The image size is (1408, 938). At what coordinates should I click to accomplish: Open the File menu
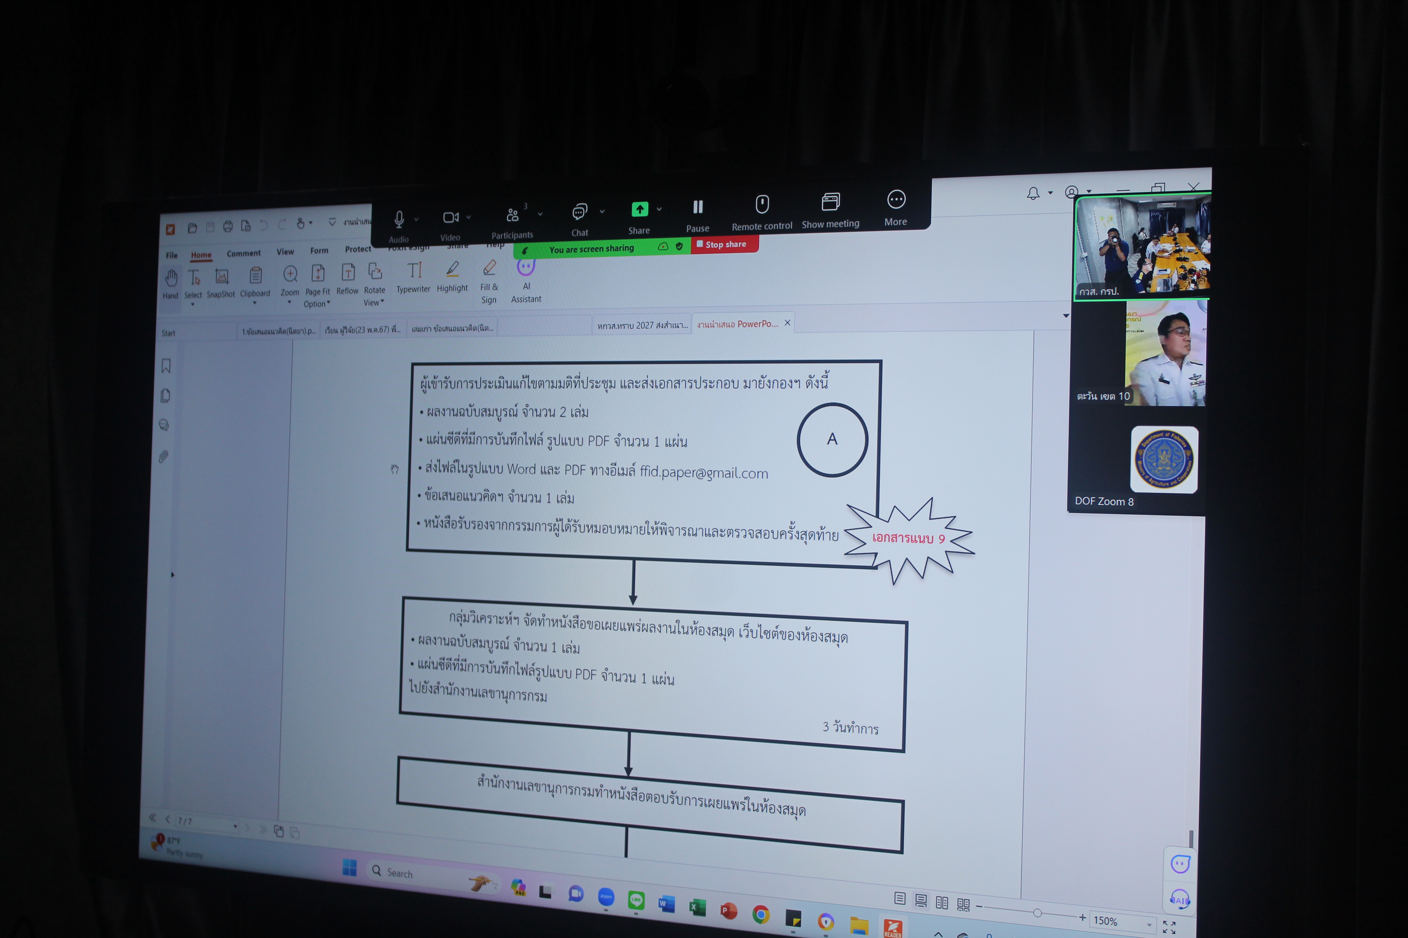(172, 255)
